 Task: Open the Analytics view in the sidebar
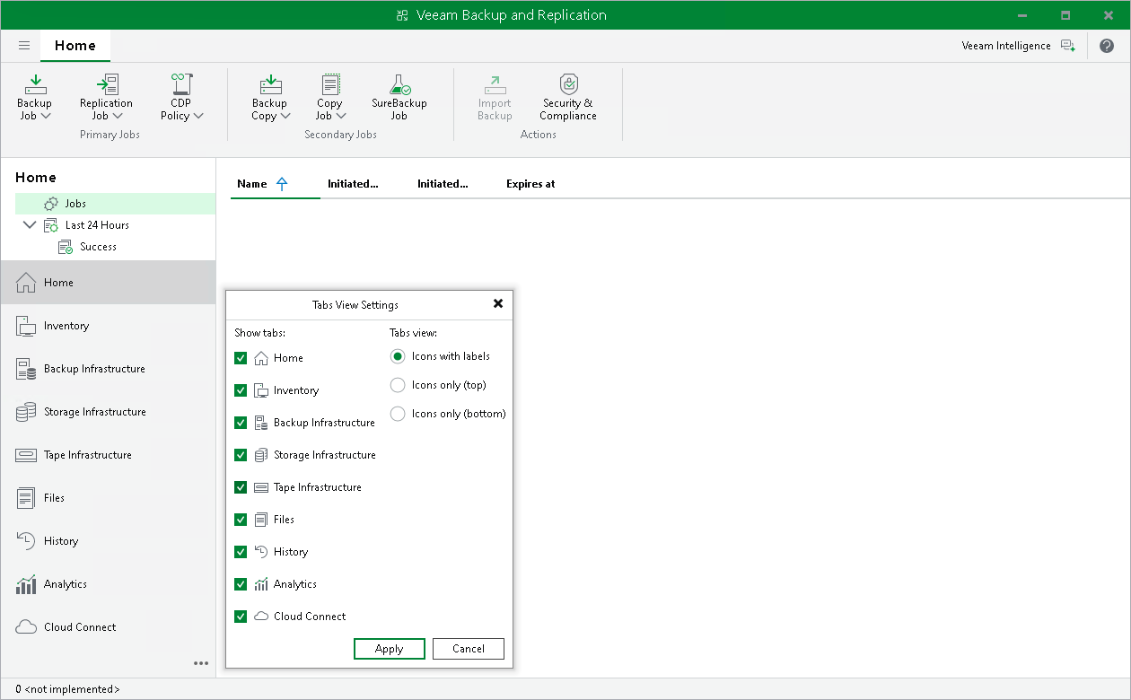(108, 584)
